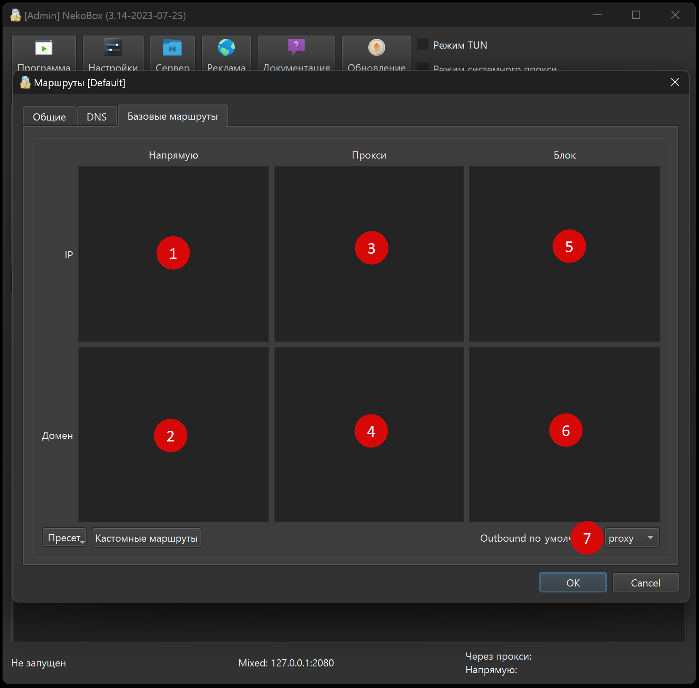699x688 pixels.
Task: Click the NekoBox icon in routes dialog title
Action: pos(25,82)
